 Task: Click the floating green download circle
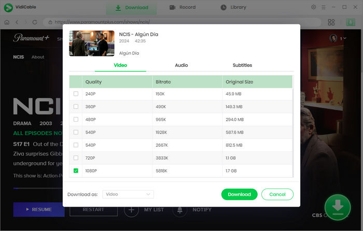coord(338,207)
